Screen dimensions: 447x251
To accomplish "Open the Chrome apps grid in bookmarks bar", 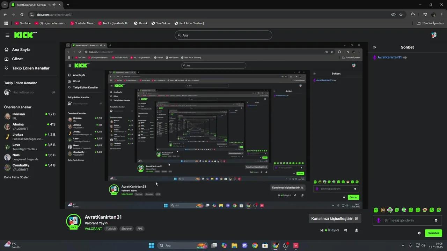I will (x=6, y=23).
